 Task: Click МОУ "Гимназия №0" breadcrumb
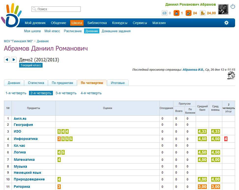click(x=18, y=41)
